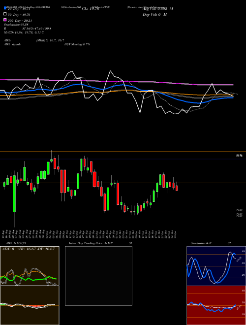The width and height of the screenshot is (246, 325).
Task: Click the 'MACD: 19.84, 19.73, 0.11 C' readout
Action: pyautogui.click(x=24, y=32)
